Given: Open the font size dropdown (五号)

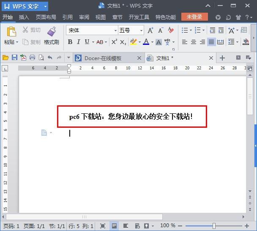Looking at the screenshot, I should (141, 30).
